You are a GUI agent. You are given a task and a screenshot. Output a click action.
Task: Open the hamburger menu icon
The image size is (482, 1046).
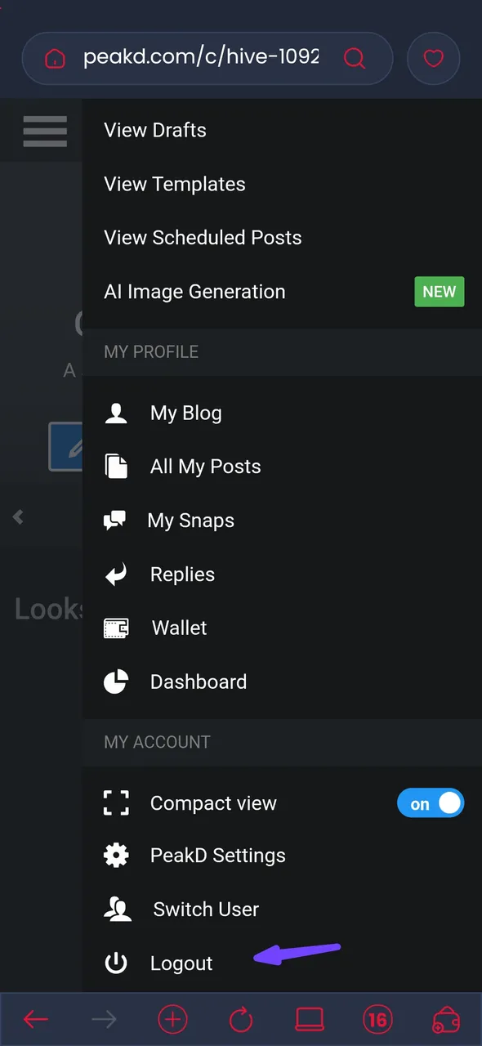tap(45, 131)
